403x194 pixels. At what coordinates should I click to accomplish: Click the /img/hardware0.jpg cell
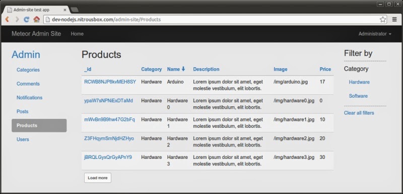coord(294,101)
